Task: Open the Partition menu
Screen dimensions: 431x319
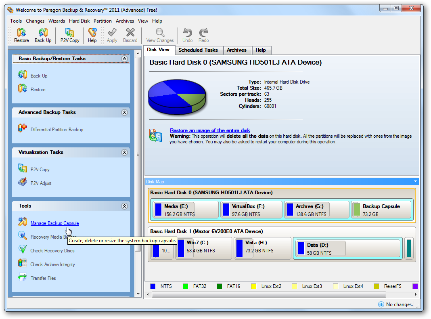Action: (x=103, y=21)
